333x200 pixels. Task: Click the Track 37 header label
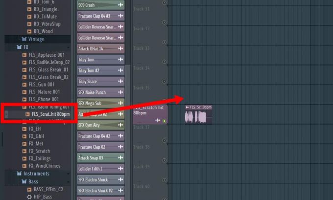coord(142,127)
